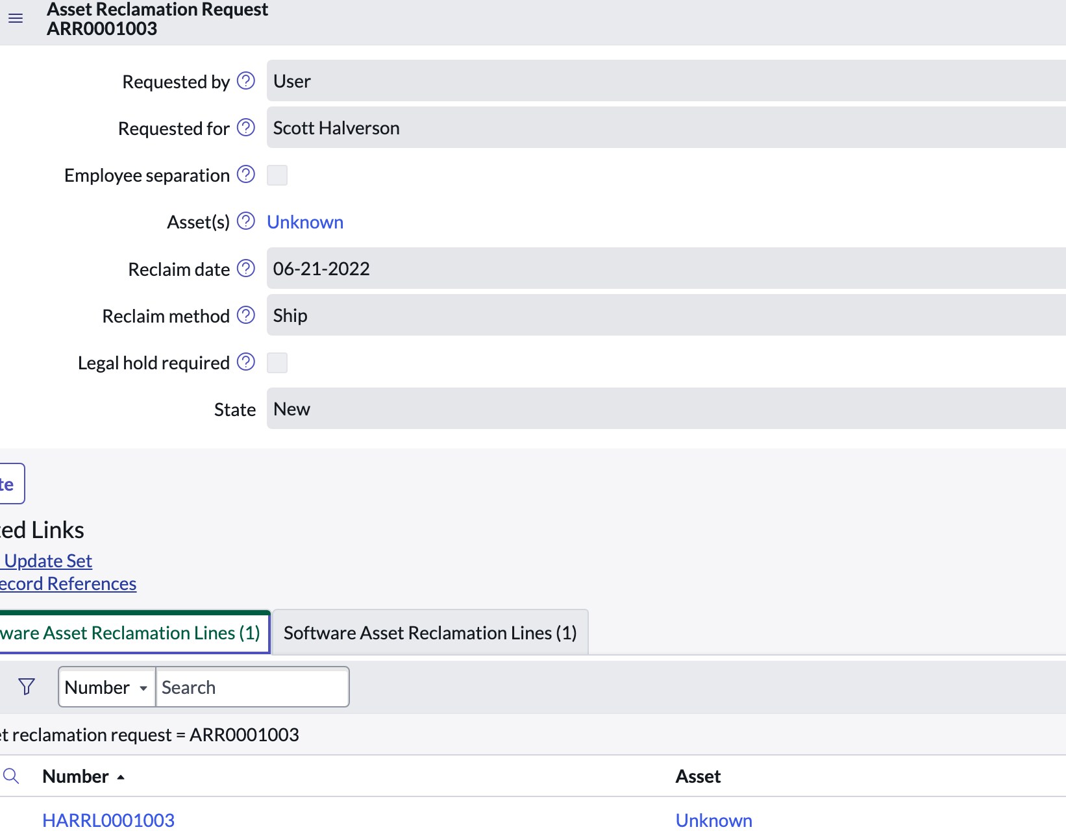1066x836 pixels.
Task: Click help icon beside Legal hold required
Action: click(245, 362)
